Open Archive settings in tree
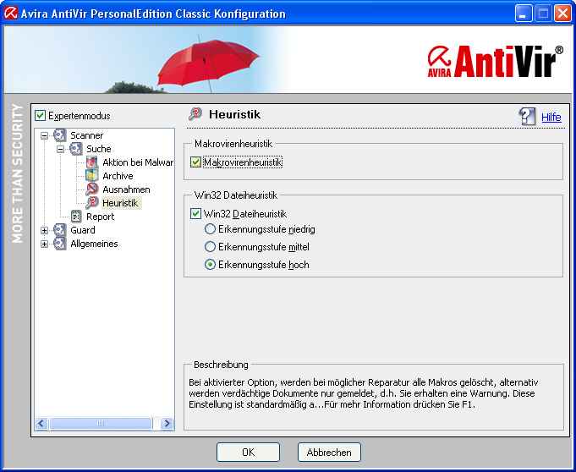576x472 pixels. pos(118,176)
